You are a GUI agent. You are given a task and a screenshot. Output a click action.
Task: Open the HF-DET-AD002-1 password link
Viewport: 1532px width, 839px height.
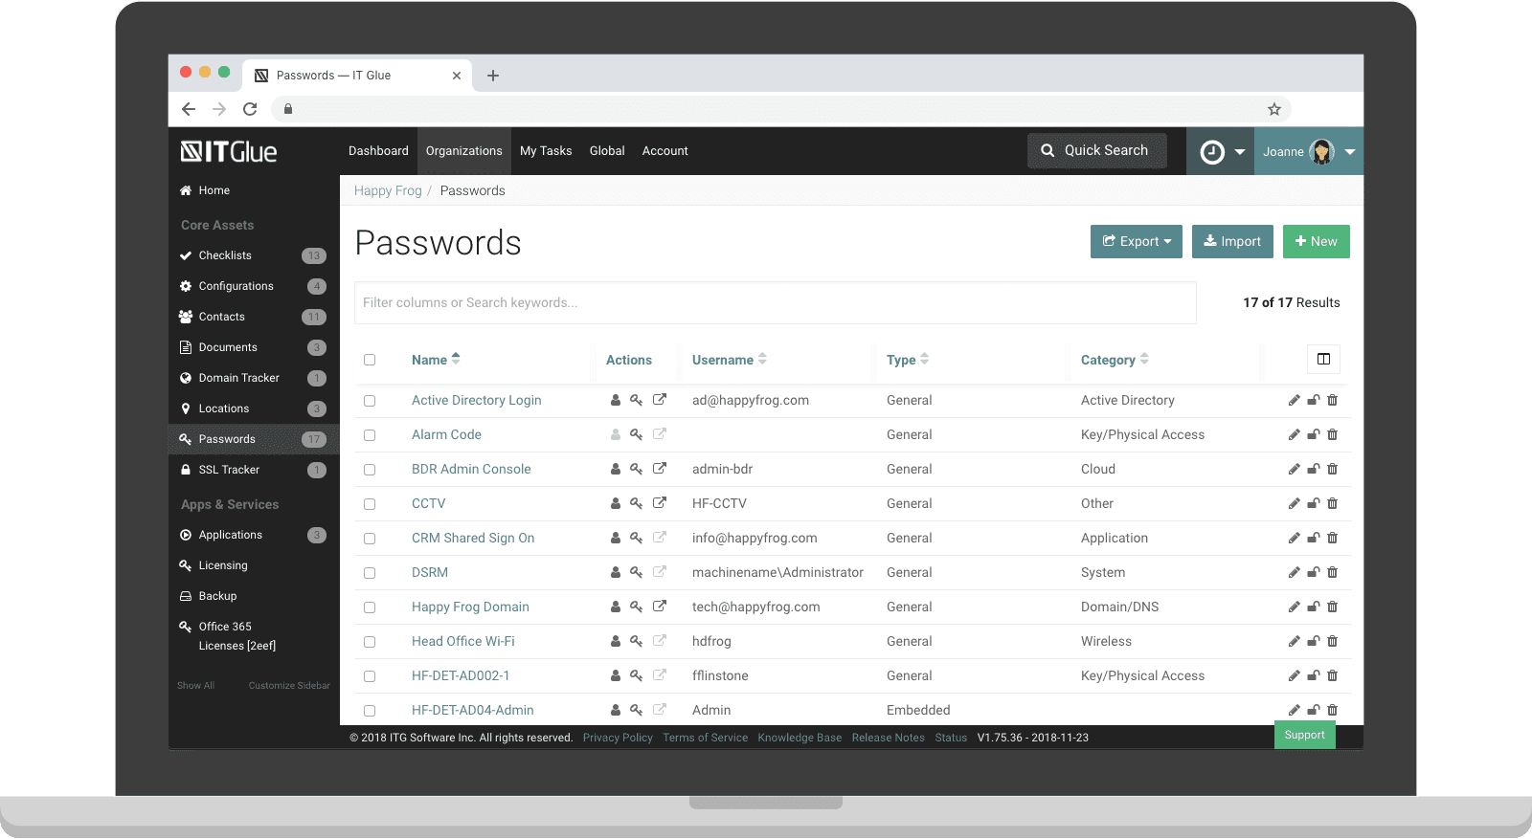tap(461, 675)
